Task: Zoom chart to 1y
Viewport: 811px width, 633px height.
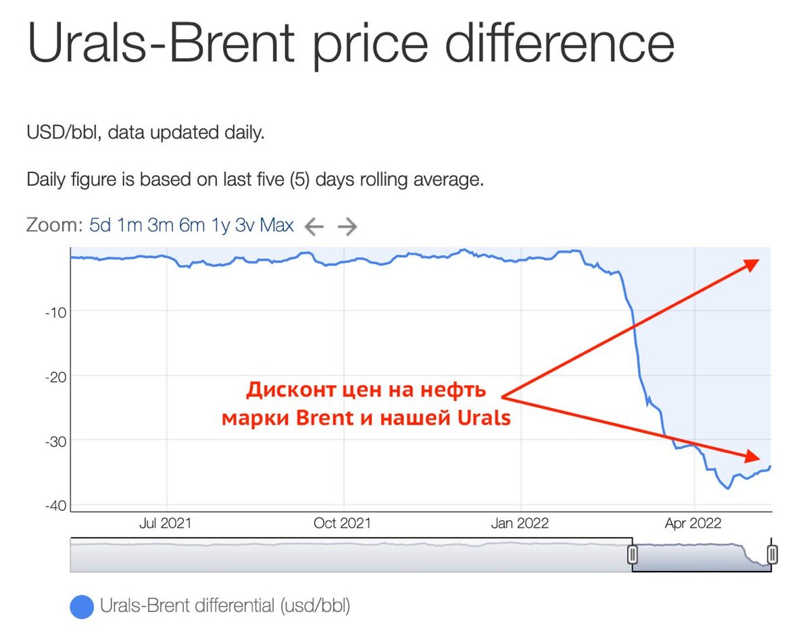Action: pyautogui.click(x=221, y=226)
